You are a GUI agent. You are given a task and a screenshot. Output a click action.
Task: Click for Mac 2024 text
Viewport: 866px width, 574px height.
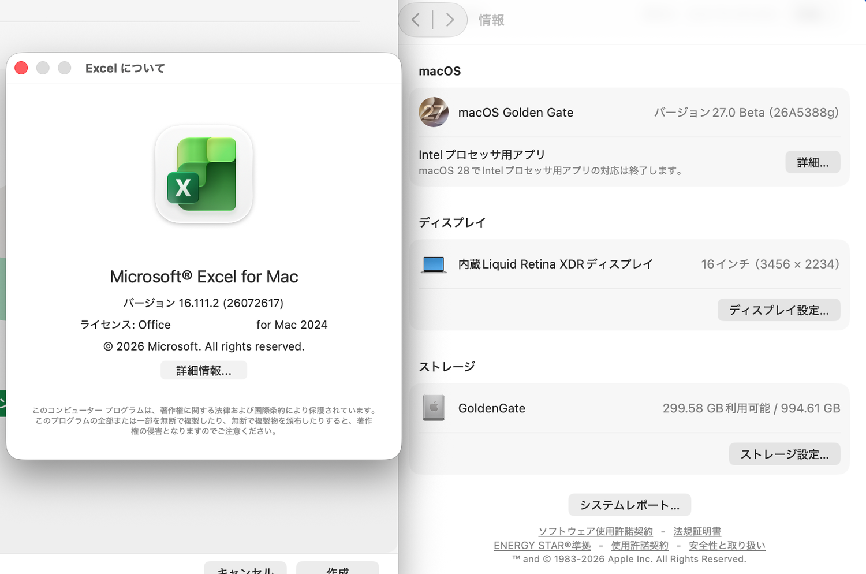tap(292, 325)
